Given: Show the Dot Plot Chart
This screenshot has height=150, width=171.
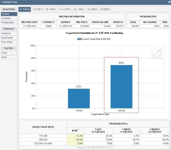Looking at the screenshot, I should (x=4, y=53).
